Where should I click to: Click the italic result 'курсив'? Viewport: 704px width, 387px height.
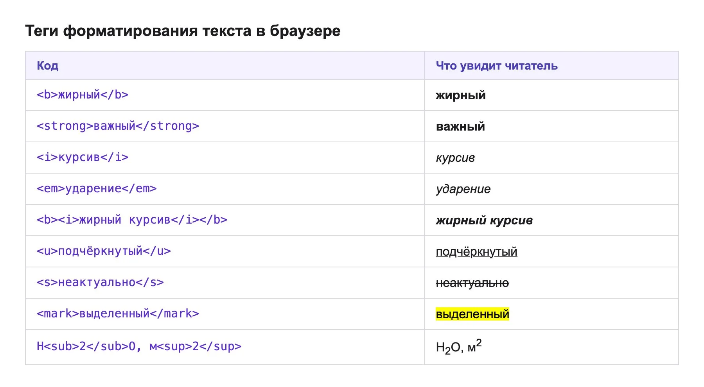coord(455,158)
